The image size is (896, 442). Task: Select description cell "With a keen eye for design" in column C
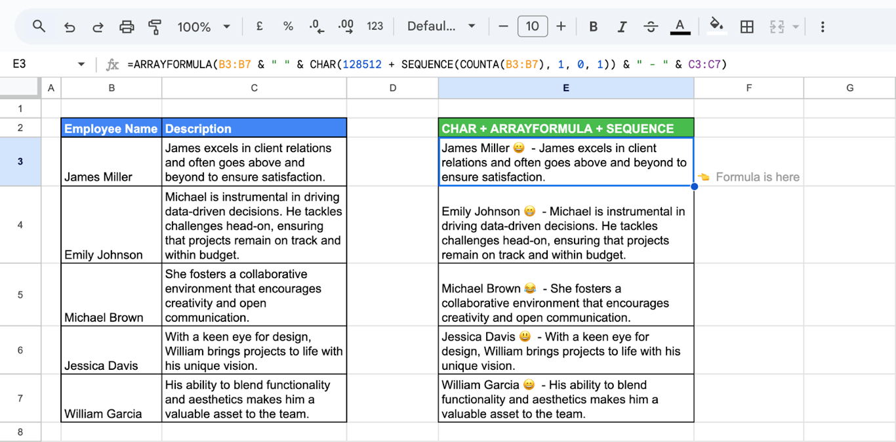coord(255,350)
